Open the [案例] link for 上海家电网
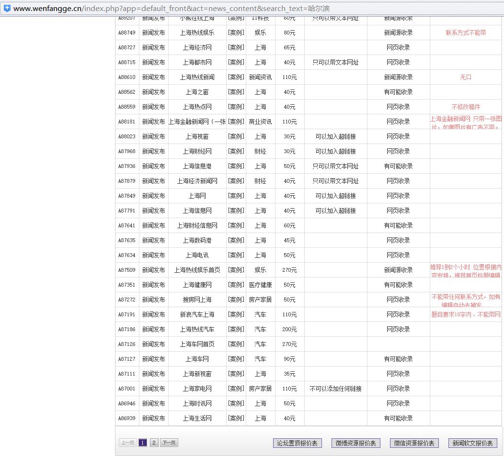The image size is (504, 456). pos(236,389)
